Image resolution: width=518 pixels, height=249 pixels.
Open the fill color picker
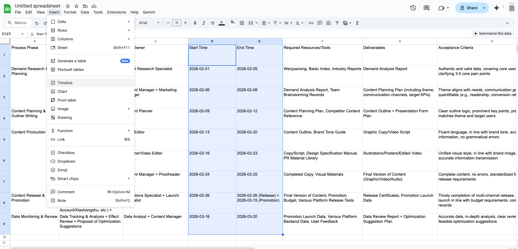pyautogui.click(x=232, y=23)
